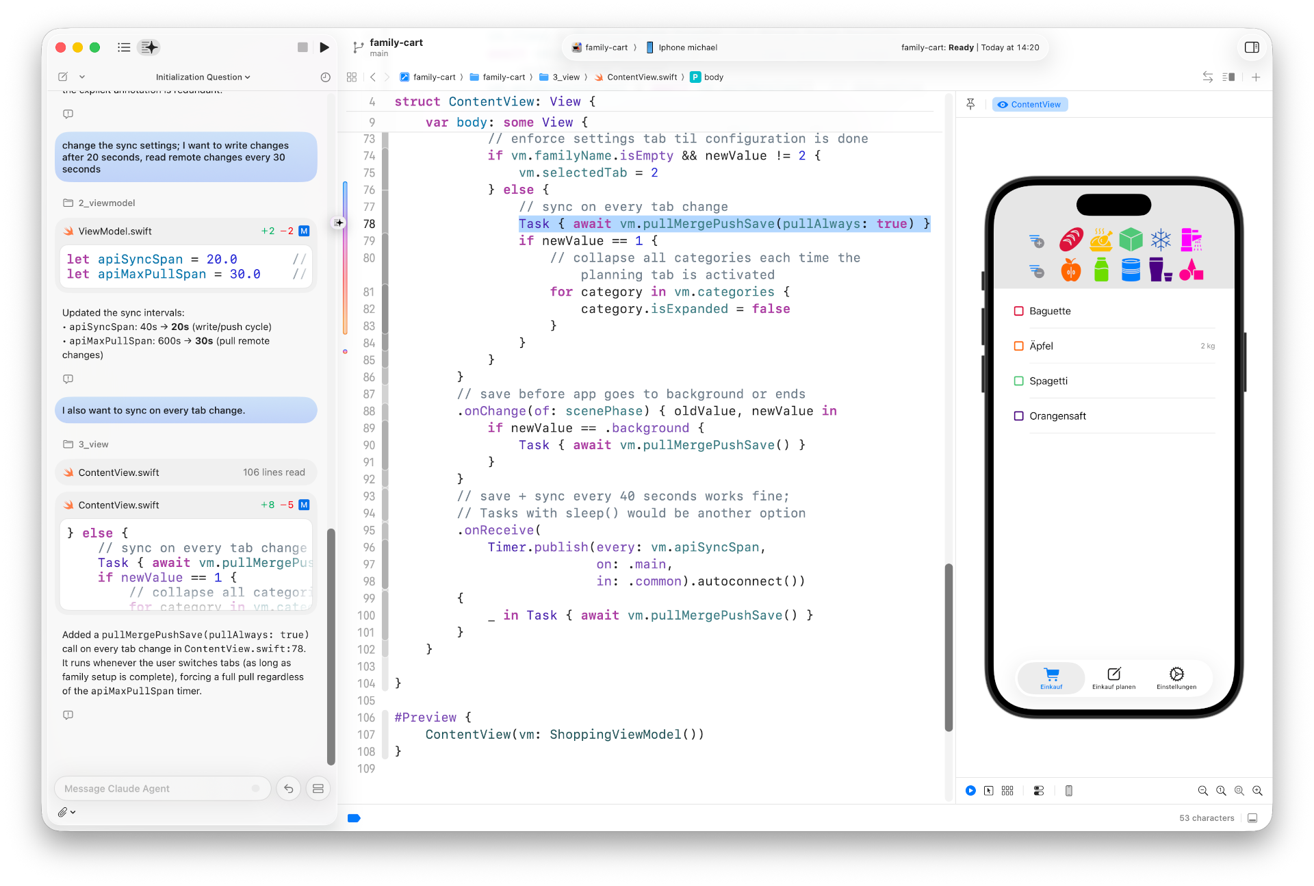Click the Run play button in toolbar
The image size is (1314, 886).
click(324, 47)
